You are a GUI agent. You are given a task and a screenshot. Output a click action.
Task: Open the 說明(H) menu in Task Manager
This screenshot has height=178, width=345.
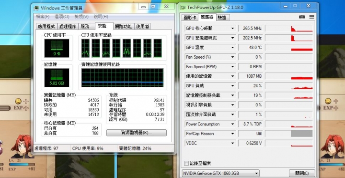(101, 17)
